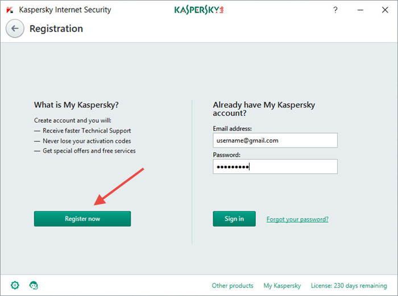Click the red Kaspersky K title bar icon

10,10
